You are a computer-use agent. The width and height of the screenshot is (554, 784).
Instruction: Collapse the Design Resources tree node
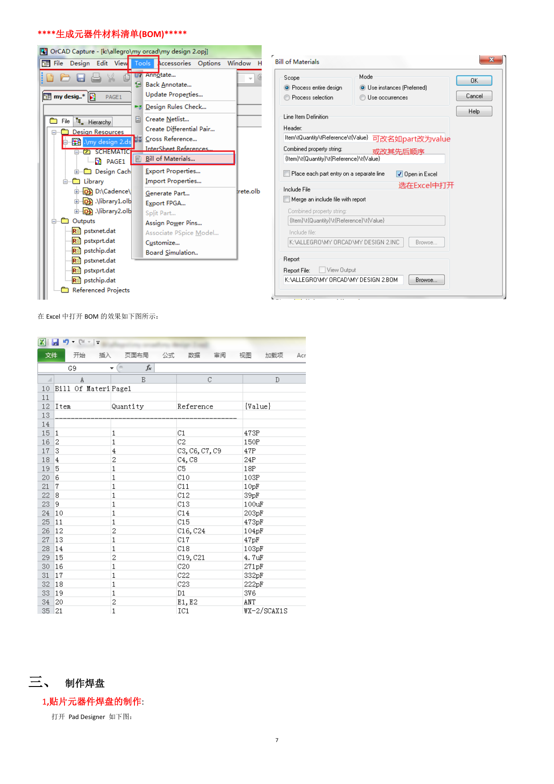(x=54, y=132)
